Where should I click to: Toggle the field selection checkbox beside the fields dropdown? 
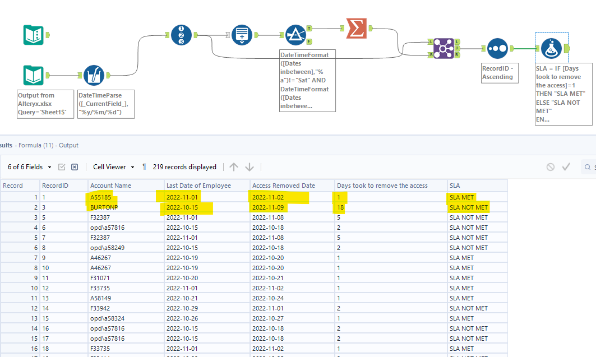(x=62, y=166)
